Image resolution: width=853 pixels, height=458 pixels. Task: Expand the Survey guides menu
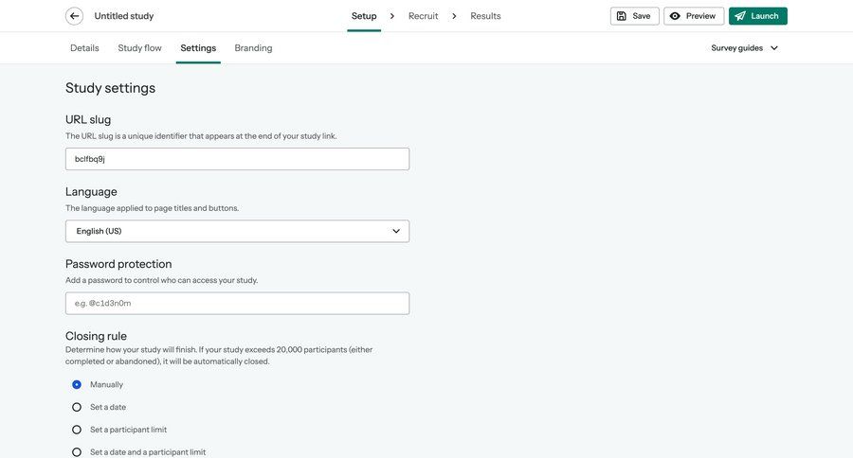[744, 48]
